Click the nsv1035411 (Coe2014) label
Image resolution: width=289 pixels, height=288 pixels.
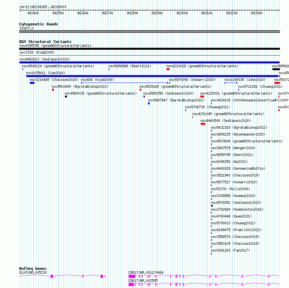point(45,73)
